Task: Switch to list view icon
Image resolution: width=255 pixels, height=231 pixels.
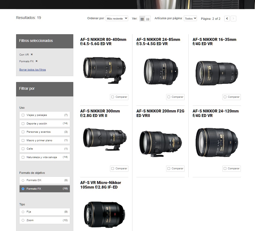Action: 148,19
